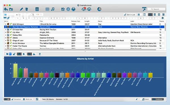The height and width of the screenshot is (105, 170).
Task: Click the trash delete icon in toolbar
Action: pyautogui.click(x=27, y=9)
